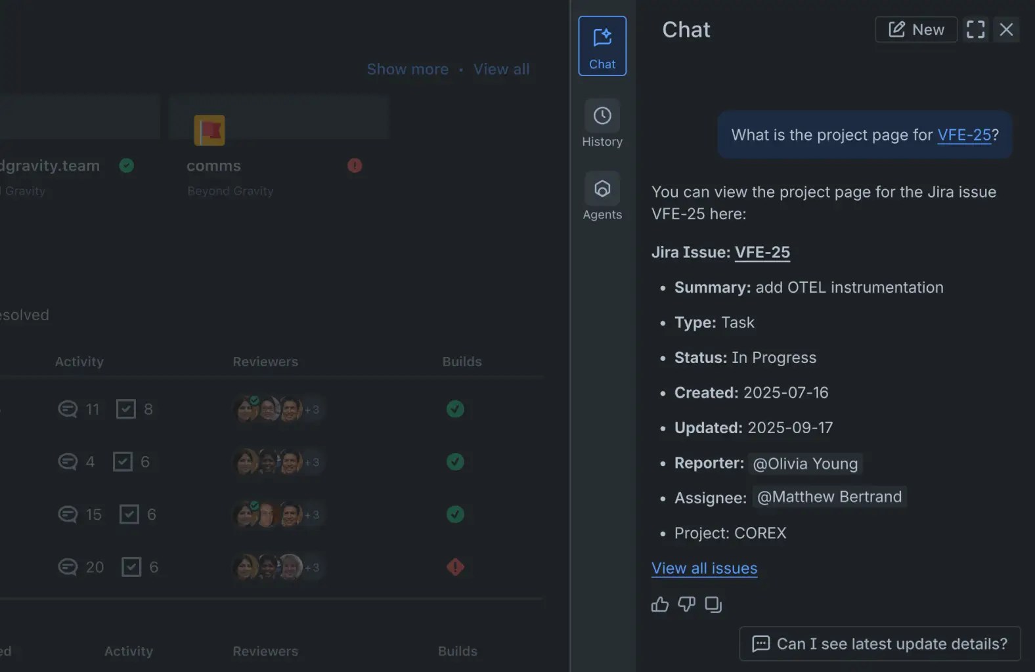Click the thumbs up feedback icon
Viewport: 1035px width, 672px height.
[659, 604]
